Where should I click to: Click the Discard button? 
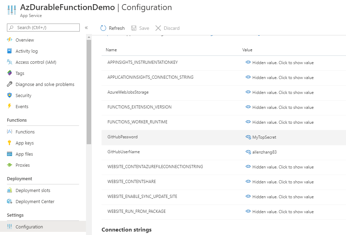167,28
